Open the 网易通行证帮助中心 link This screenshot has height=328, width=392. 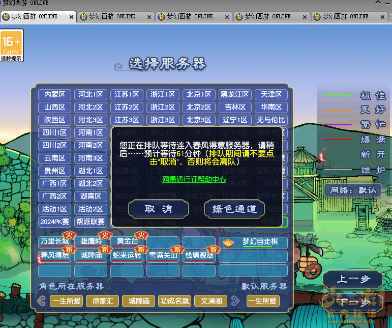[194, 179]
